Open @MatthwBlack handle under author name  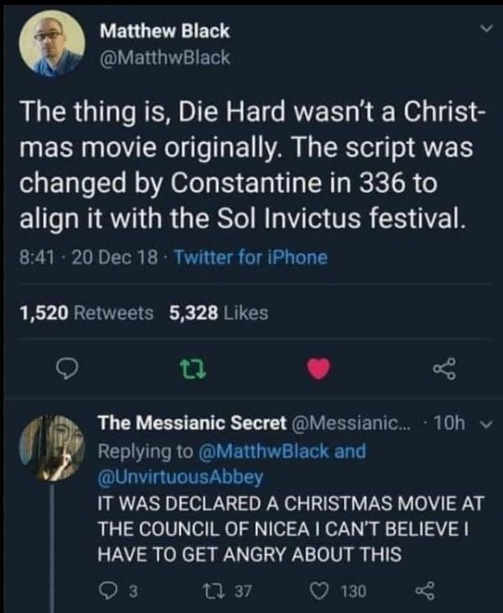164,58
